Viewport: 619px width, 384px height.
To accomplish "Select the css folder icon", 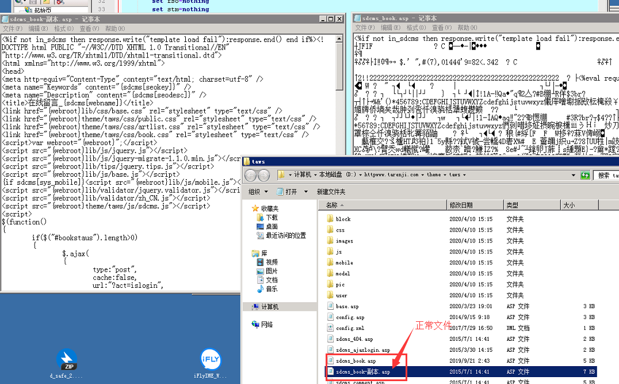I will tap(330, 230).
